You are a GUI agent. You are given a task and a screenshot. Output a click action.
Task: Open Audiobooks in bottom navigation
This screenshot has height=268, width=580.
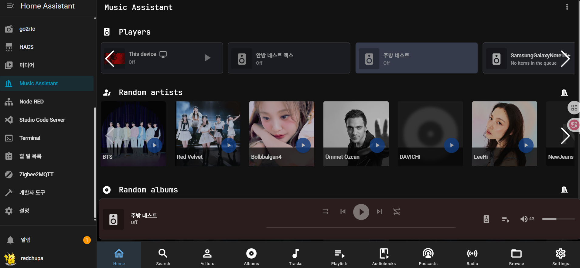[384, 257]
